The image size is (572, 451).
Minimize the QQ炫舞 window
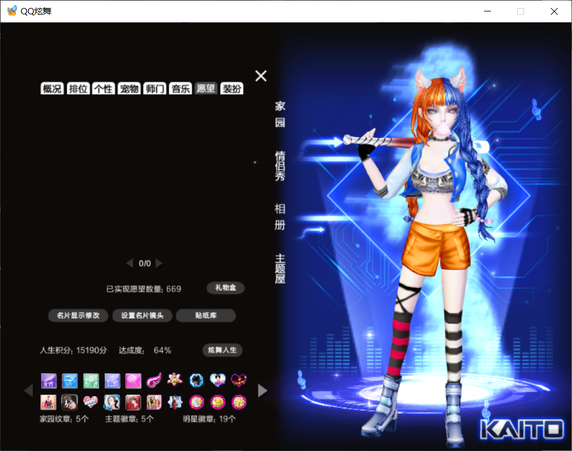coord(488,11)
